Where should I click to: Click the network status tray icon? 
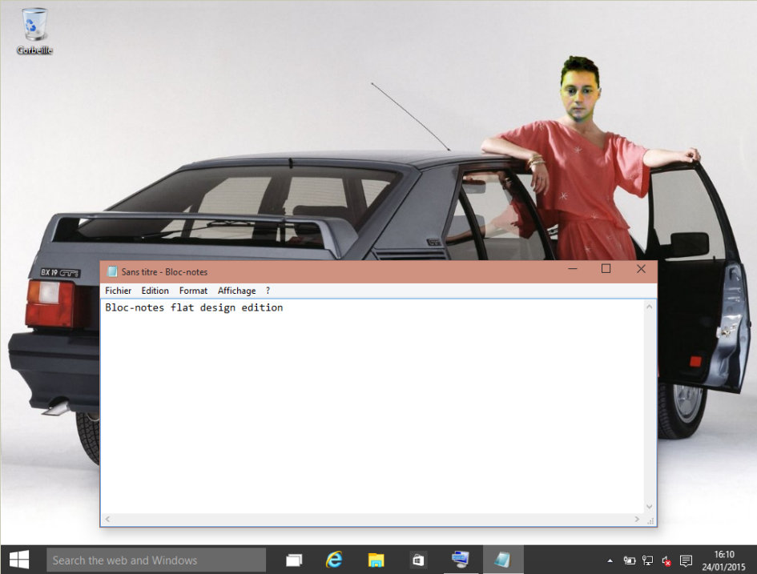click(x=648, y=561)
